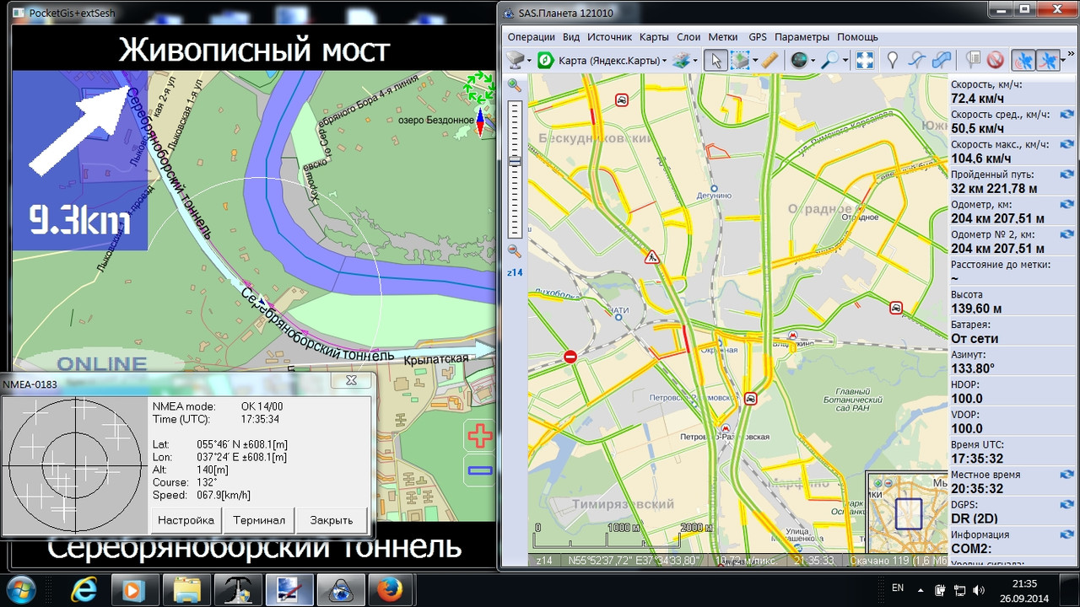This screenshot has width=1080, height=607.
Task: Click the ruler distance measurement tool
Action: tap(769, 60)
